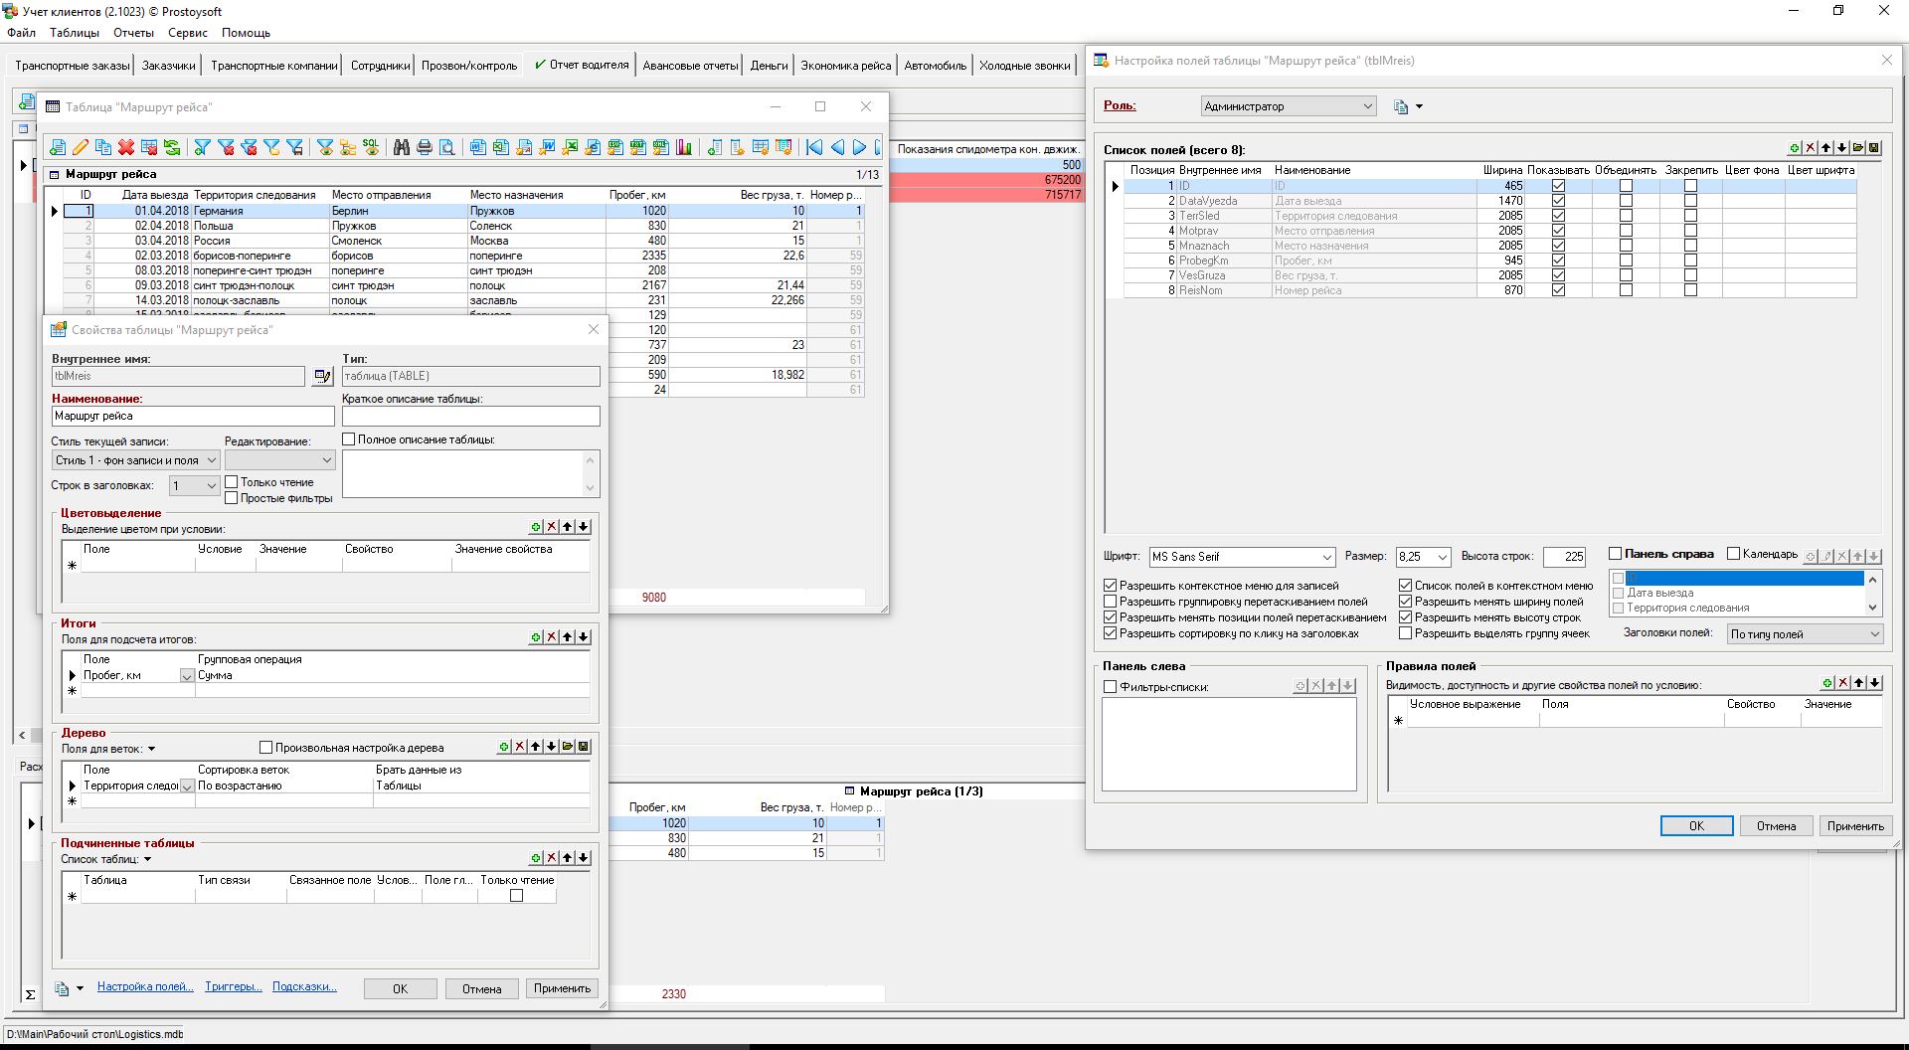
Task: Enable 'Панель справа' checkbox
Action: [x=1615, y=554]
